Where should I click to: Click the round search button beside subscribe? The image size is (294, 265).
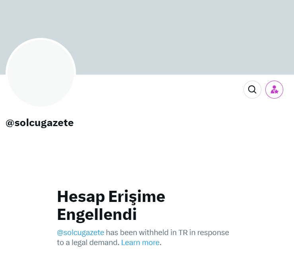tap(252, 89)
